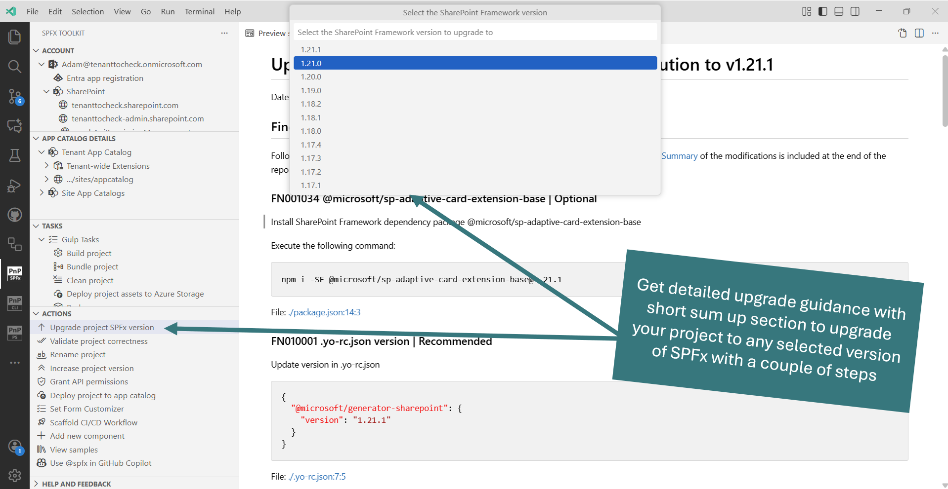Open the PnP SPFx Toolkit view
Screen dimensions: 948x489
point(15,274)
